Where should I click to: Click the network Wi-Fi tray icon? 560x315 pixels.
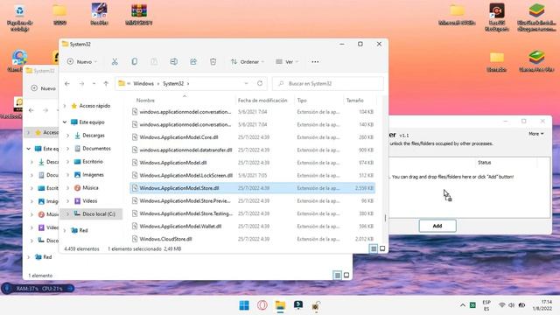(x=501, y=305)
